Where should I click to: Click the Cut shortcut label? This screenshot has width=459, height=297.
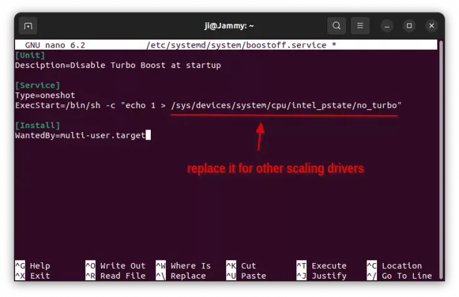click(x=249, y=266)
